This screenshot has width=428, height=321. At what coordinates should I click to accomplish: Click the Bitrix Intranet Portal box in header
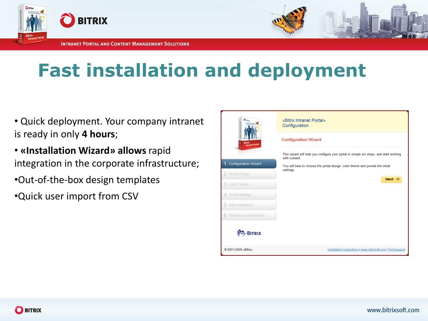(31, 24)
